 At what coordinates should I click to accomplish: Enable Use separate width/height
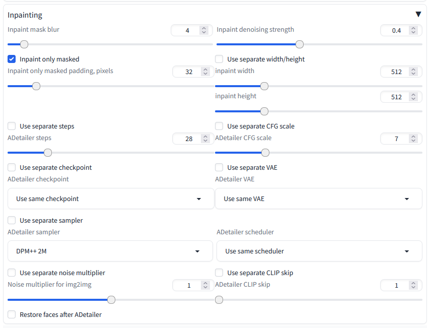pos(219,59)
